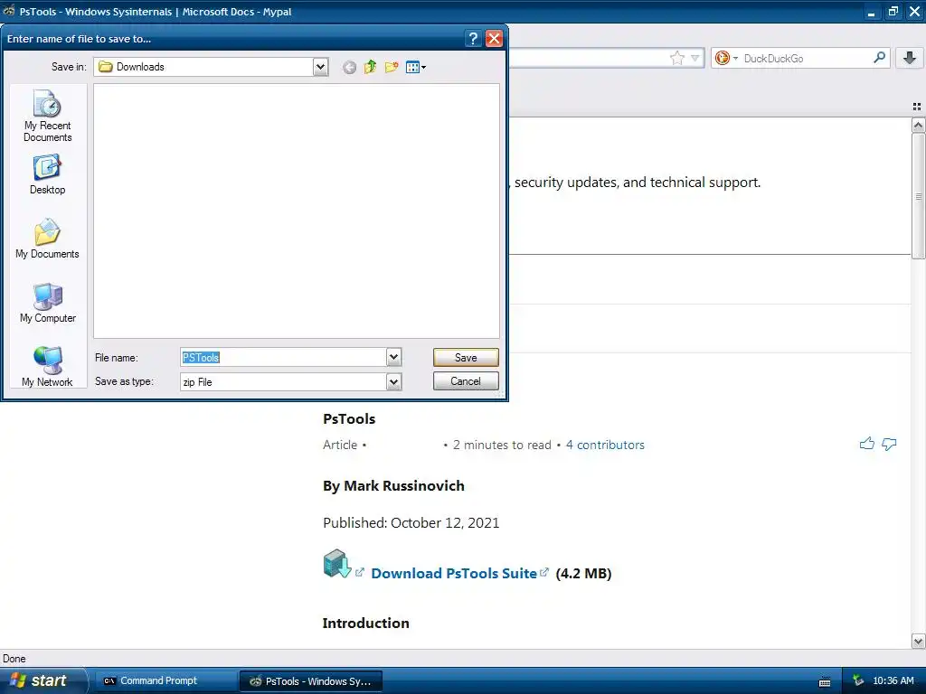Open the address bar history dropdown arrow

click(x=695, y=58)
